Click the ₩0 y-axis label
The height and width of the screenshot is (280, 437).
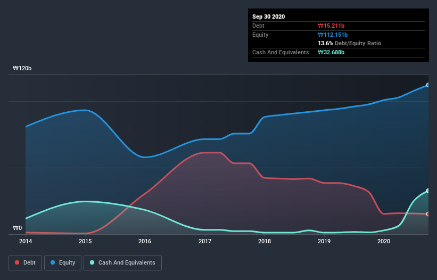(17, 228)
